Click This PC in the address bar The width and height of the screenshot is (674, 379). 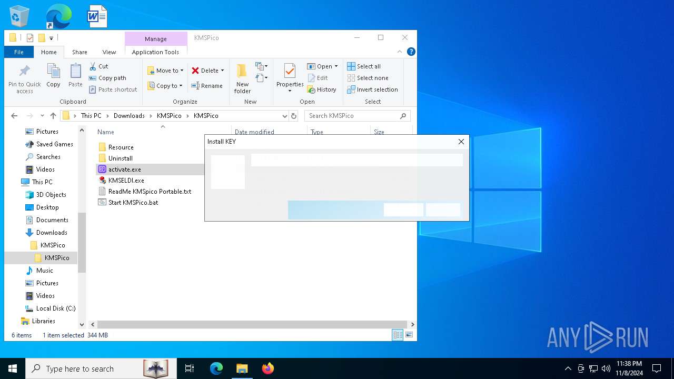click(91, 116)
